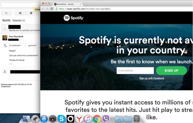
Task: Launch Skype from the dock
Action: (62, 119)
